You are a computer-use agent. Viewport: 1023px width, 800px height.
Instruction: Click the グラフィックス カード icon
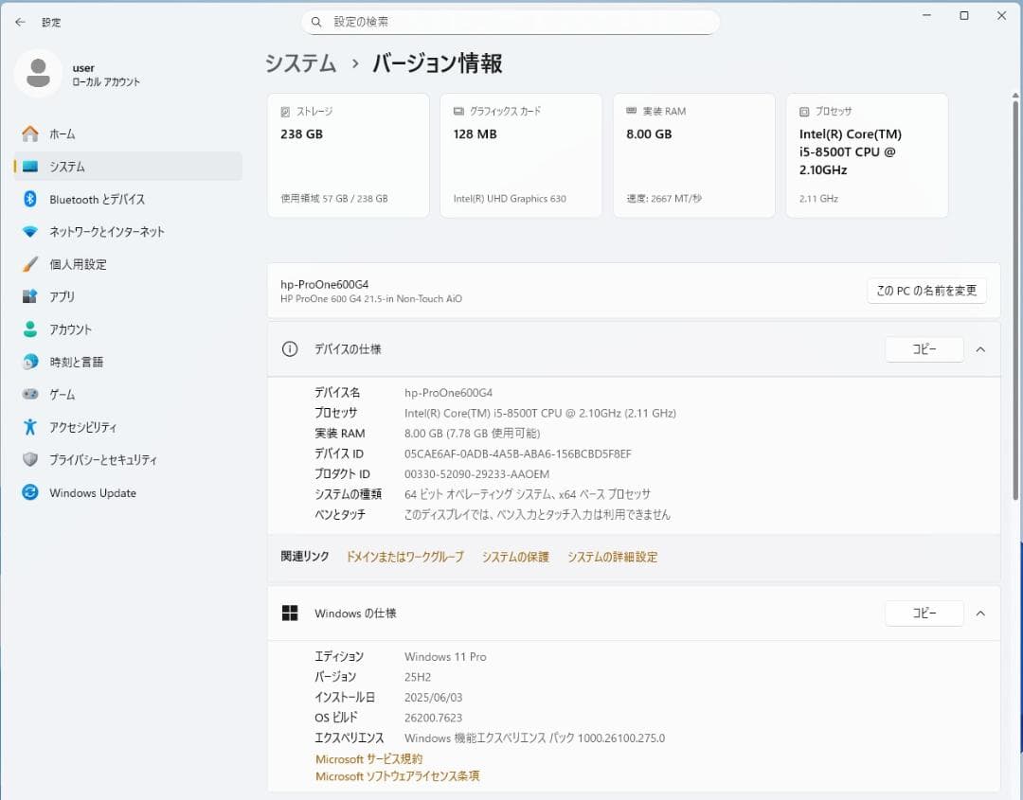pos(458,112)
